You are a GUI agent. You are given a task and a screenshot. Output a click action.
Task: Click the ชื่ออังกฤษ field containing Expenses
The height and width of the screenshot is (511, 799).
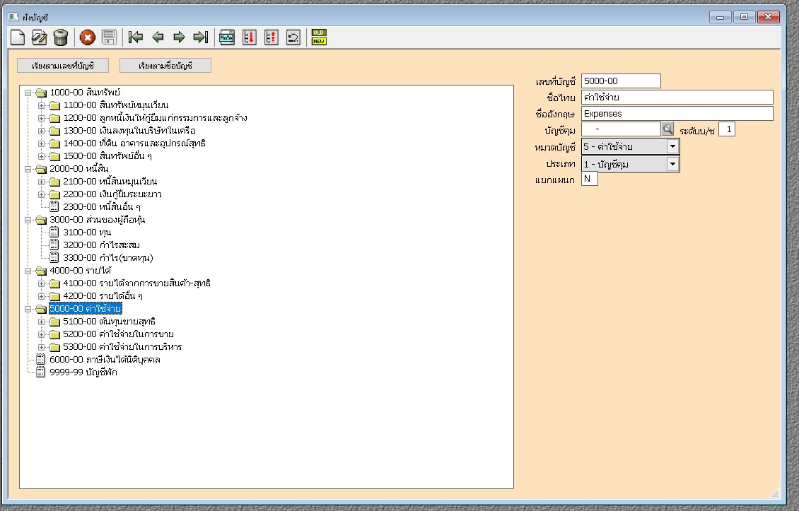coord(677,114)
